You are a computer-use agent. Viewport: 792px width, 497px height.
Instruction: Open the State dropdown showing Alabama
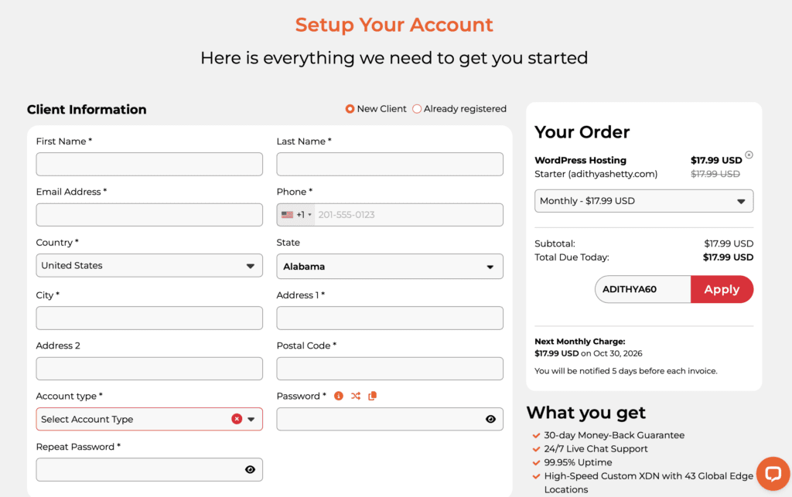(390, 267)
